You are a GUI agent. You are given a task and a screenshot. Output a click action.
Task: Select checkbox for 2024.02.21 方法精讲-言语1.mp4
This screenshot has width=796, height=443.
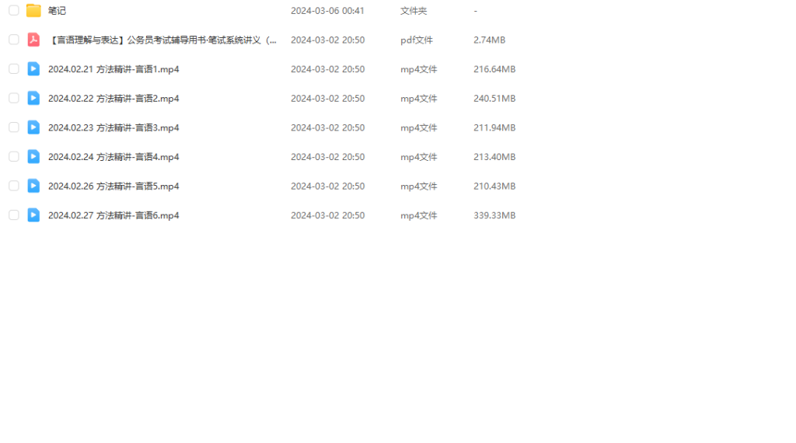click(14, 69)
